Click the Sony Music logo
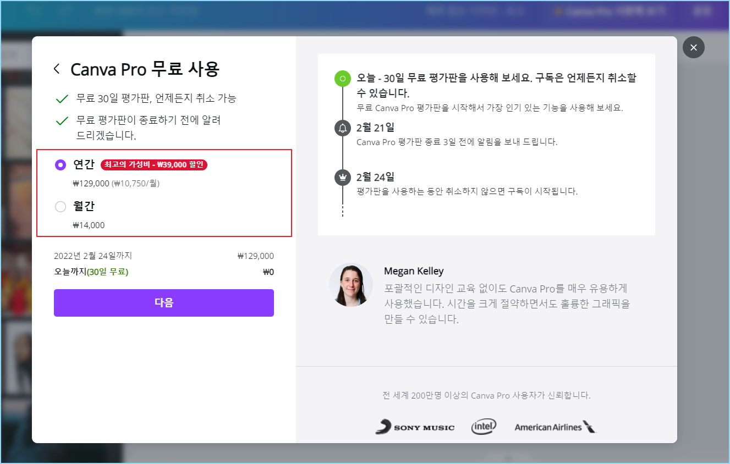Screen dimensions: 730x464 [415, 427]
